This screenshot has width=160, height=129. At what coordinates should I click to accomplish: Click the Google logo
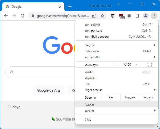59,45
